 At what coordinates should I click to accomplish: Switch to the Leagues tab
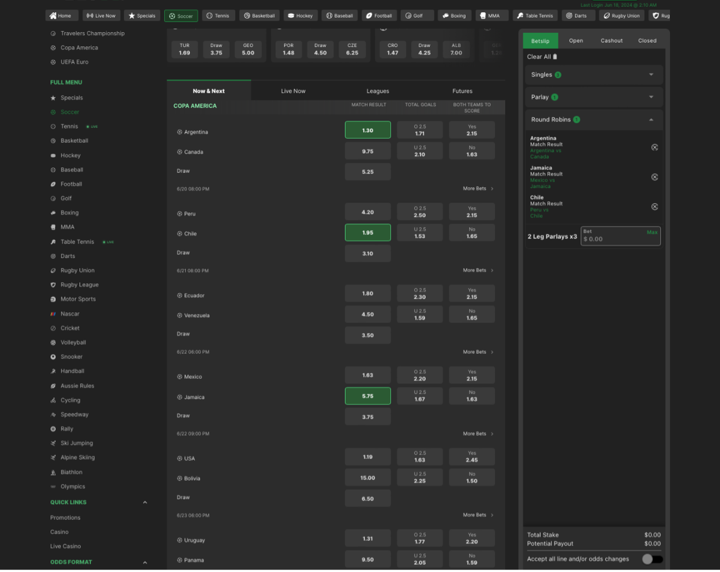[x=378, y=91]
